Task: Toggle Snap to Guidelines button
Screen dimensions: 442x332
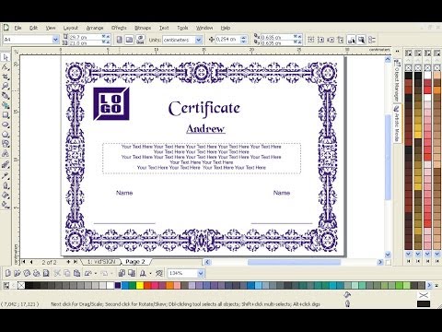Action: coord(320,40)
